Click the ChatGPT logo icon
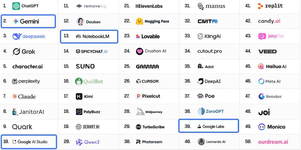Screen dimensions: 301x150 16,6
